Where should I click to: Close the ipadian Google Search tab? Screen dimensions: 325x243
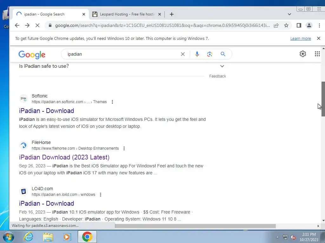tap(84, 14)
